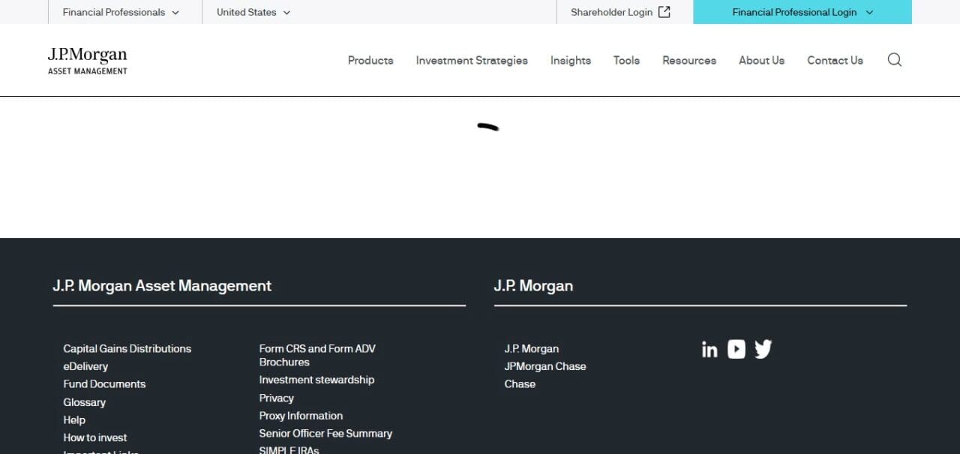Open the Fund Documents footer link
Screen dimensions: 960x454
(x=104, y=383)
